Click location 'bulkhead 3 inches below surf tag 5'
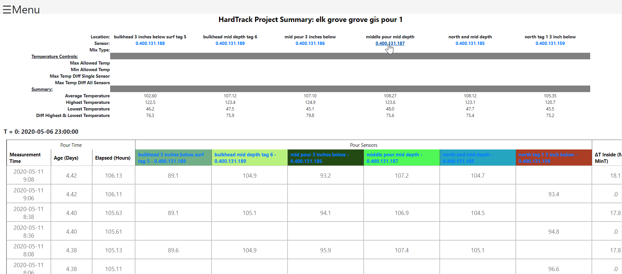This screenshot has height=274, width=622. coord(150,37)
